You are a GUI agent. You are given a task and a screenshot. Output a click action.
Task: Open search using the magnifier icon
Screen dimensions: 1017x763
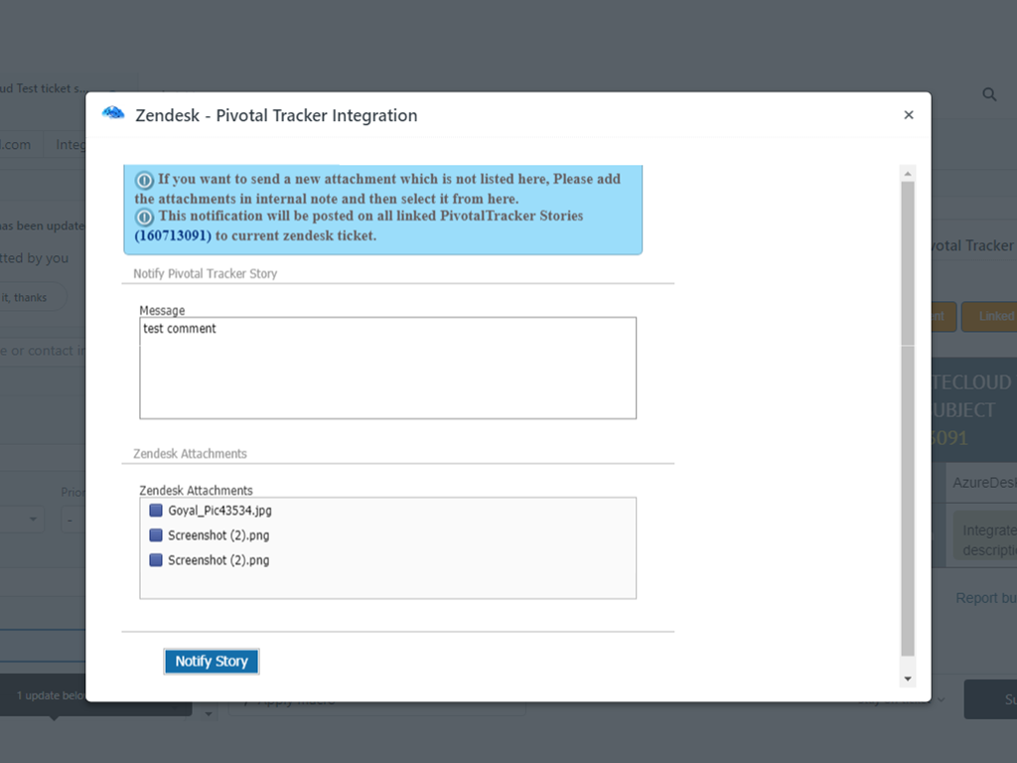pyautogui.click(x=989, y=94)
